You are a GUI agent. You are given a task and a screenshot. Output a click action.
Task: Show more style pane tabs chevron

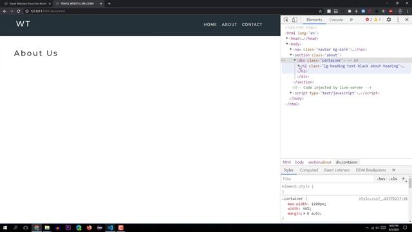click(x=393, y=170)
